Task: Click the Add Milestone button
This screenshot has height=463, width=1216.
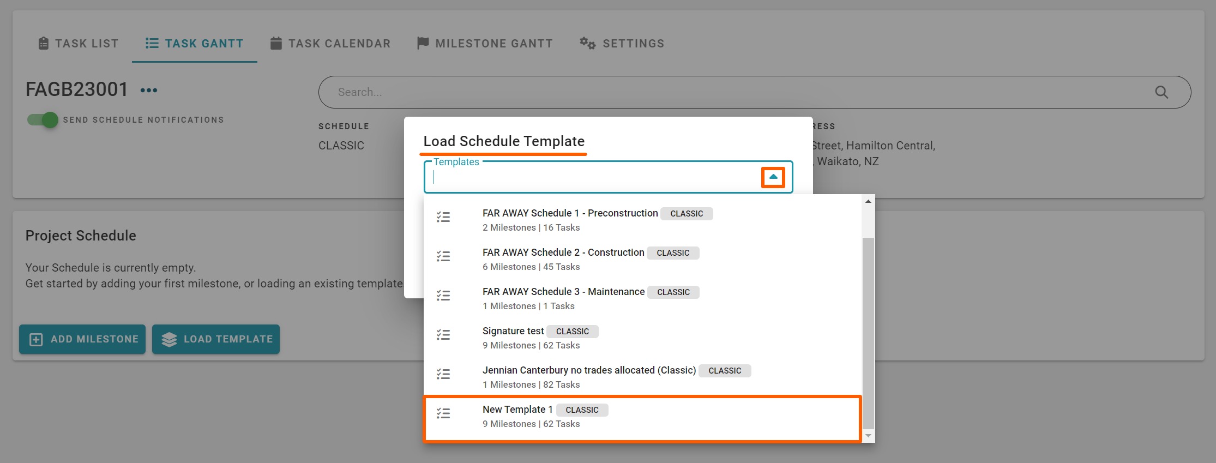Action: tap(82, 339)
